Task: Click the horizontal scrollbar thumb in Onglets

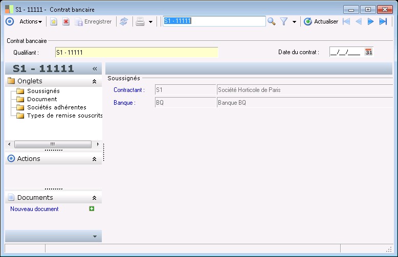Action: [53, 144]
